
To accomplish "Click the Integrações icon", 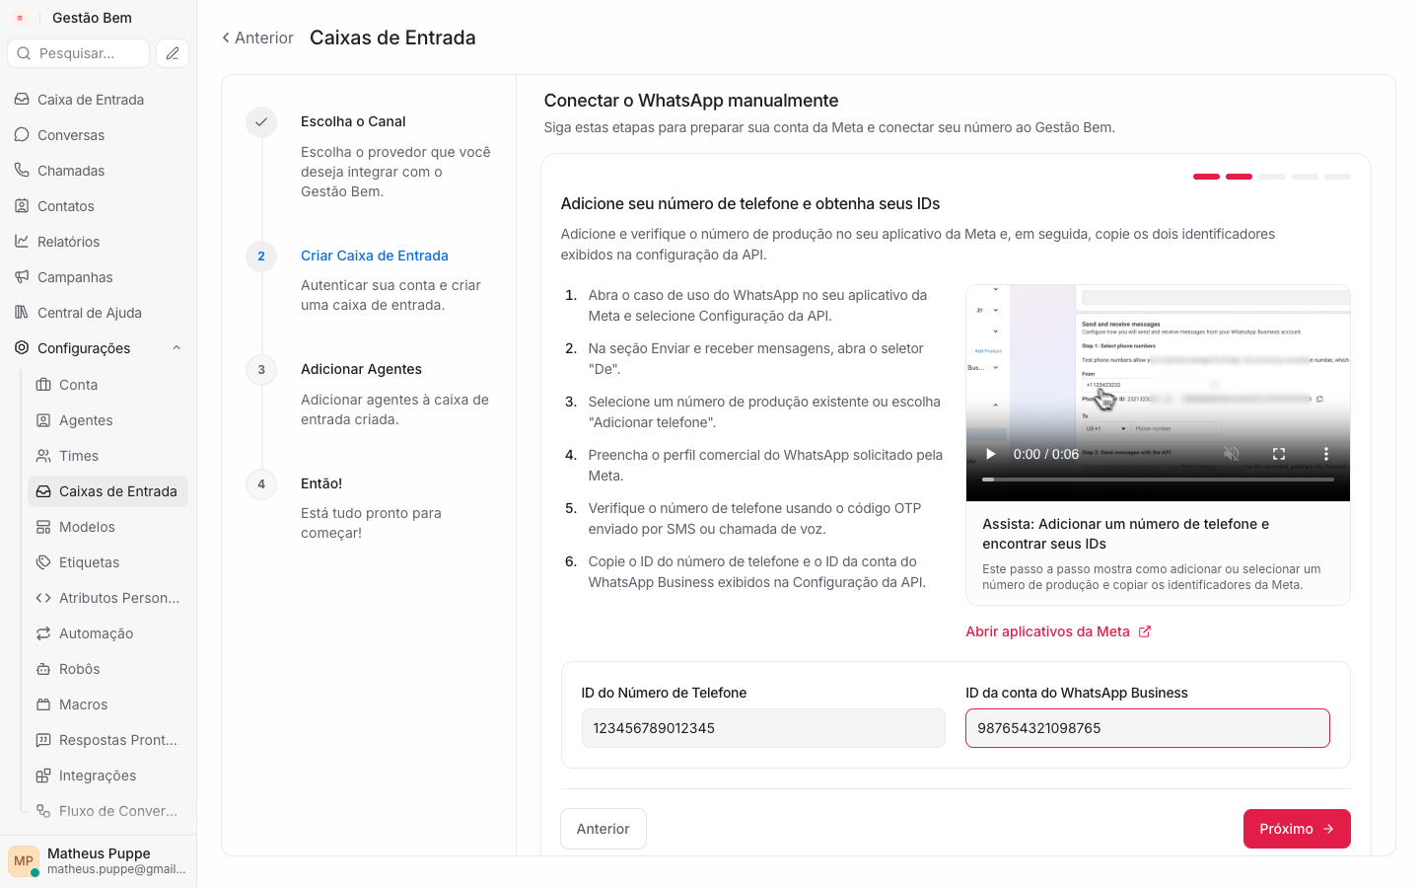I will [x=43, y=776].
